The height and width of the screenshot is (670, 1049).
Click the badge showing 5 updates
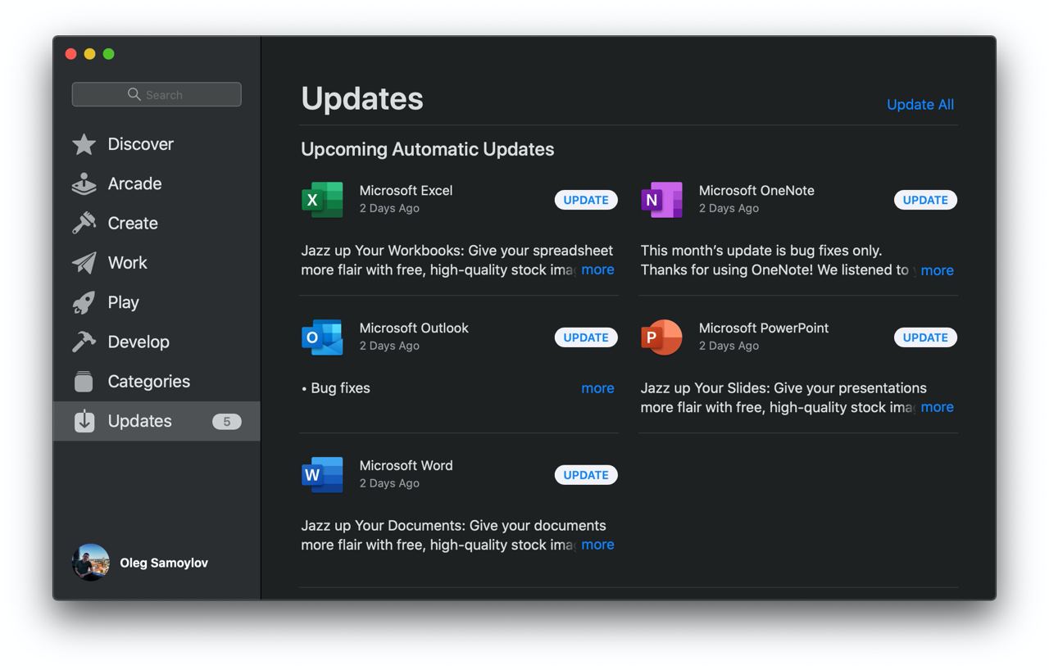pos(227,422)
